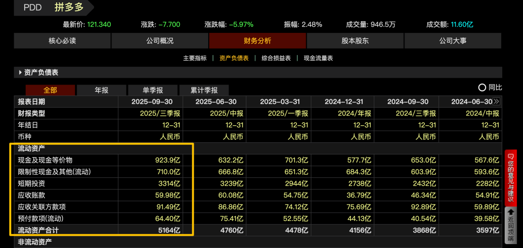The image size is (523, 248).
Task: Click cash value 577.7亿
Action: (358, 160)
